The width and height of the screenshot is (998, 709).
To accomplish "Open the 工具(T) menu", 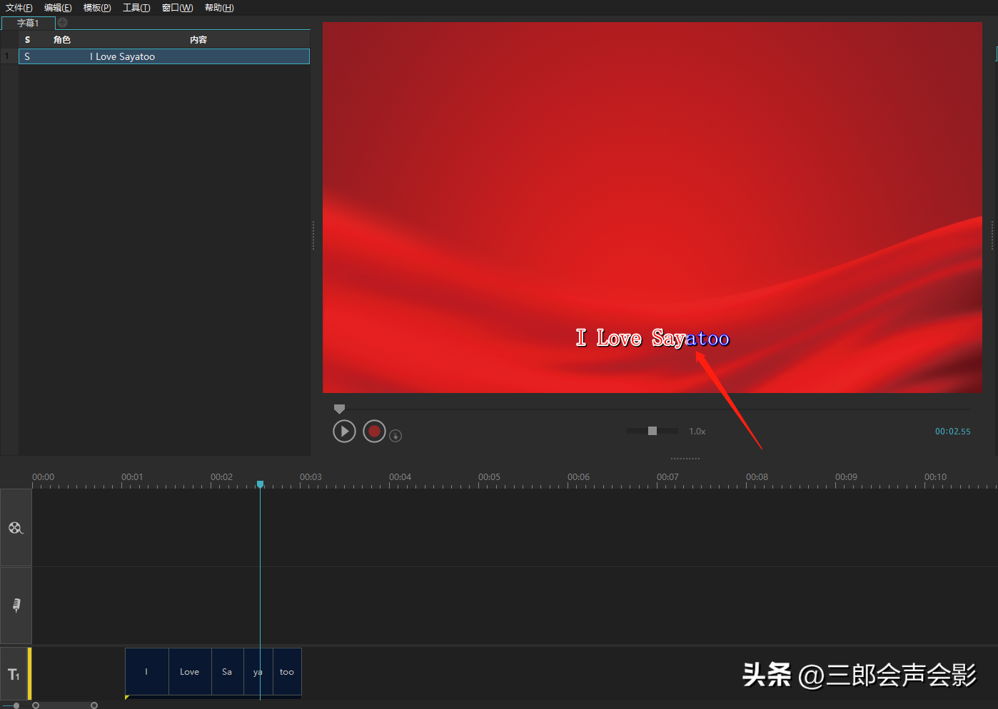I will pyautogui.click(x=136, y=8).
